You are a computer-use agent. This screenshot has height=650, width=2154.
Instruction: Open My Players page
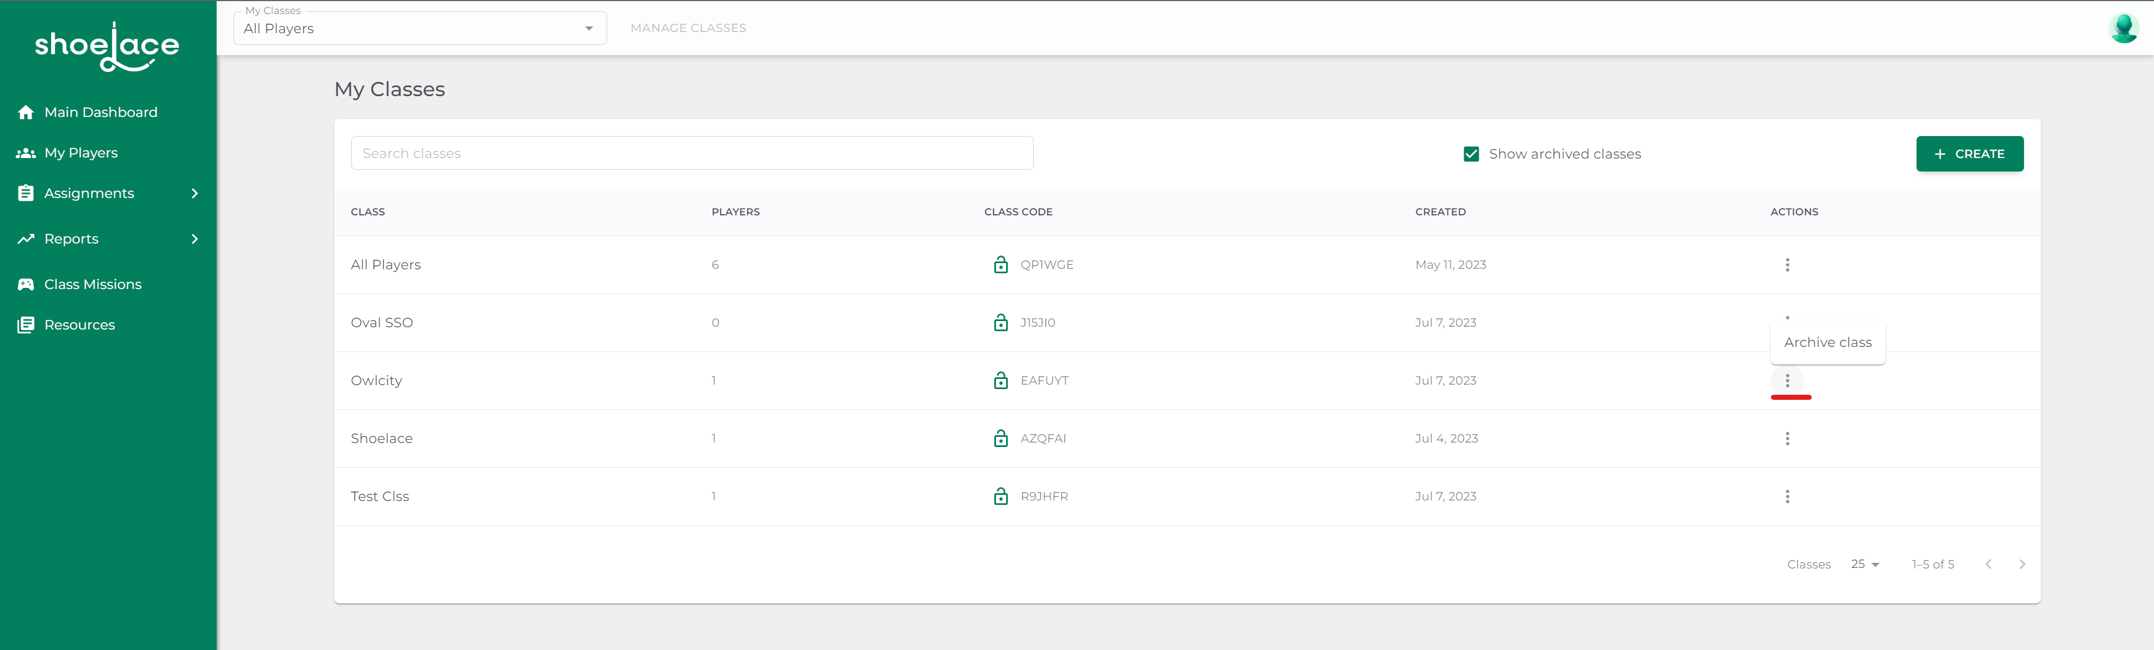coord(80,153)
